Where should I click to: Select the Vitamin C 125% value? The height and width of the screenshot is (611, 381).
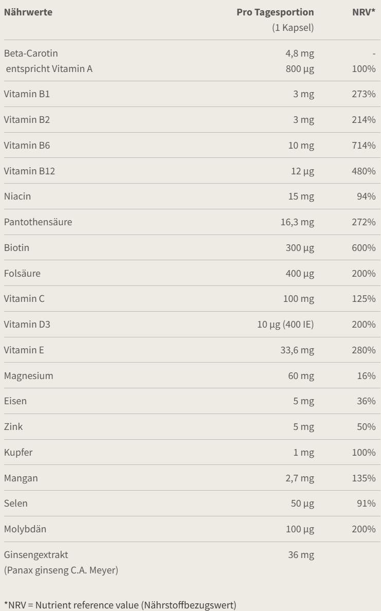364,299
